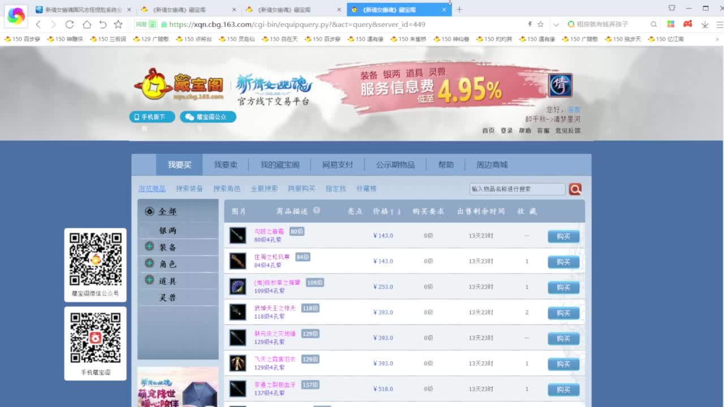Viewport: 724px width, 407px height.
Task: Click the umbrella promotional banner in the sidebar
Action: (x=178, y=387)
